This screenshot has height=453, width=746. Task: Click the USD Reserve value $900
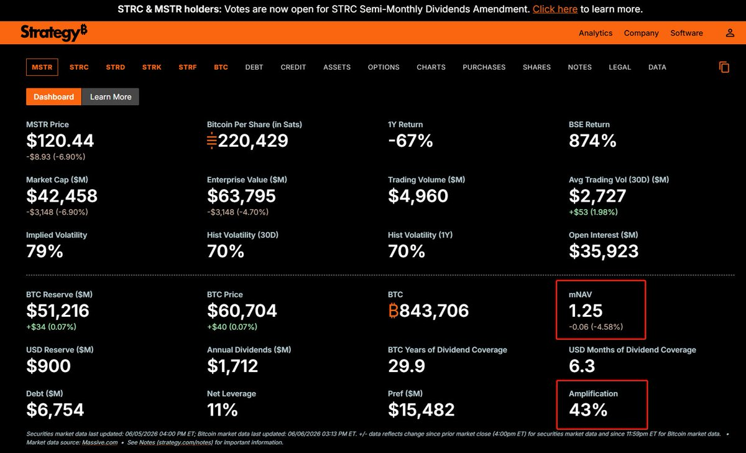coord(48,366)
